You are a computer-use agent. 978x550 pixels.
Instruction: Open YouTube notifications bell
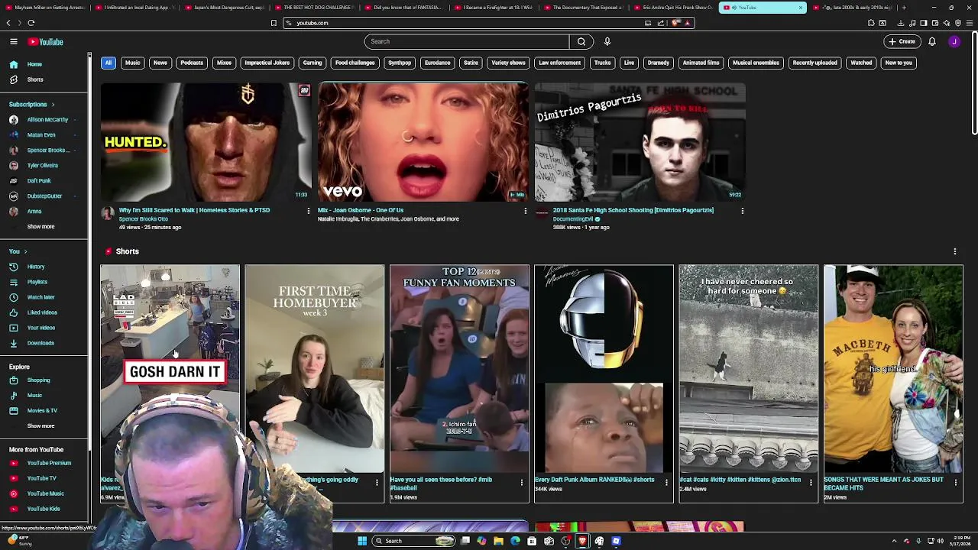pos(932,41)
